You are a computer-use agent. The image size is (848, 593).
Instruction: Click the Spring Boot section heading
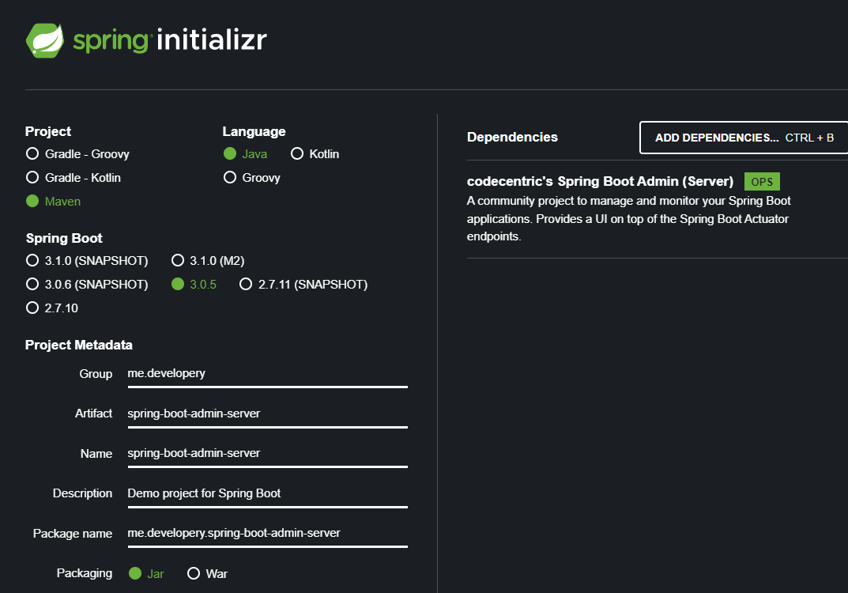click(64, 238)
